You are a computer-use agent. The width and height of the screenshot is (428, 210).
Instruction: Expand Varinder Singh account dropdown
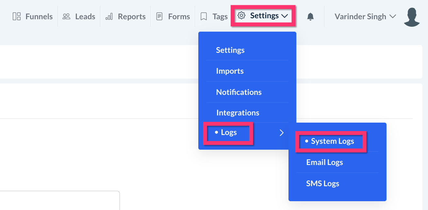(x=393, y=17)
